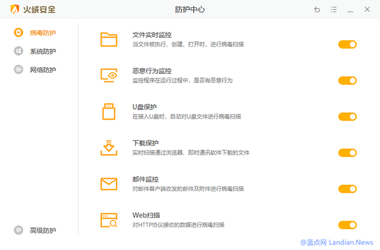
Task: Click the 文件实时监控 title text
Action: click(x=152, y=35)
